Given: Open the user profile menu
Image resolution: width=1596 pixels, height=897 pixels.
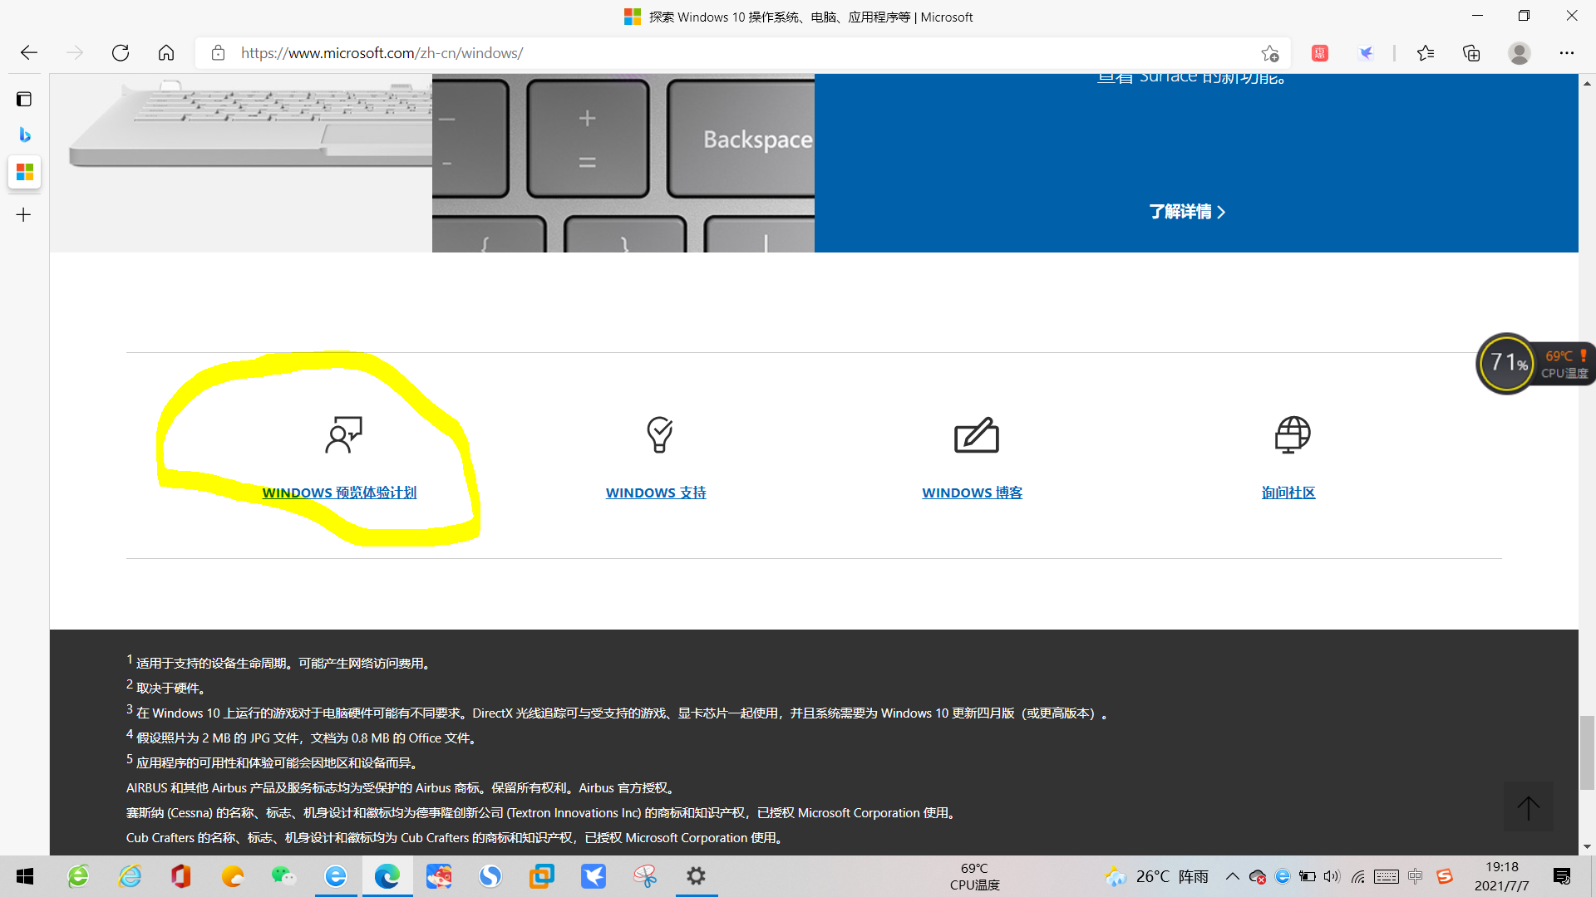Looking at the screenshot, I should [1520, 53].
